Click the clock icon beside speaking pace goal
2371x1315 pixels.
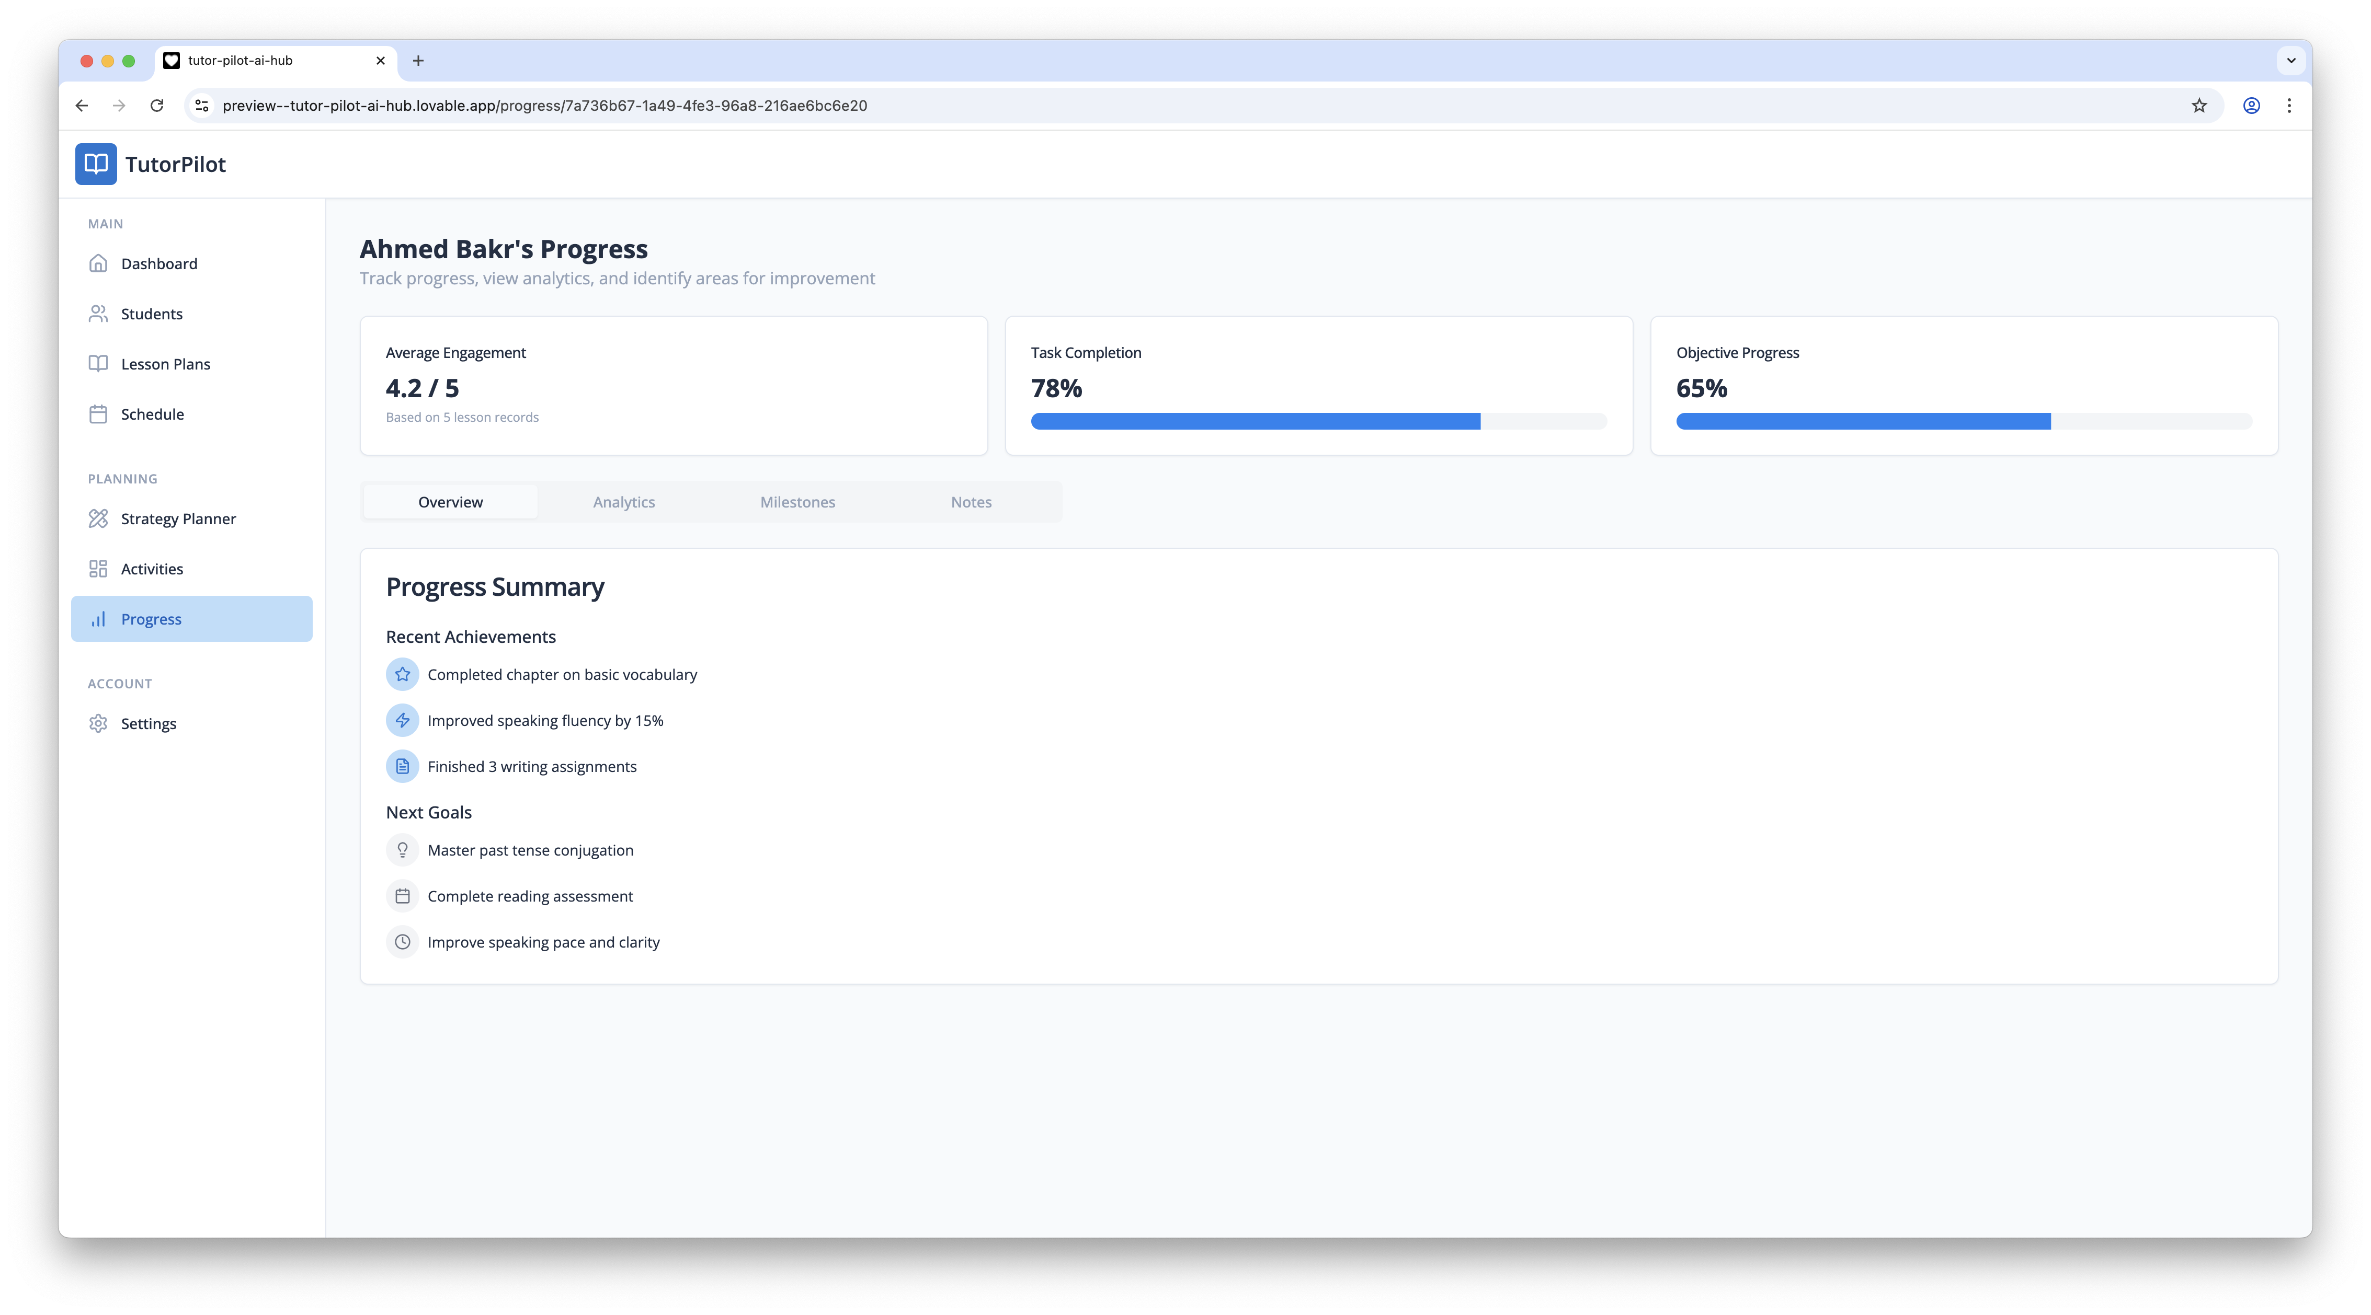(402, 942)
